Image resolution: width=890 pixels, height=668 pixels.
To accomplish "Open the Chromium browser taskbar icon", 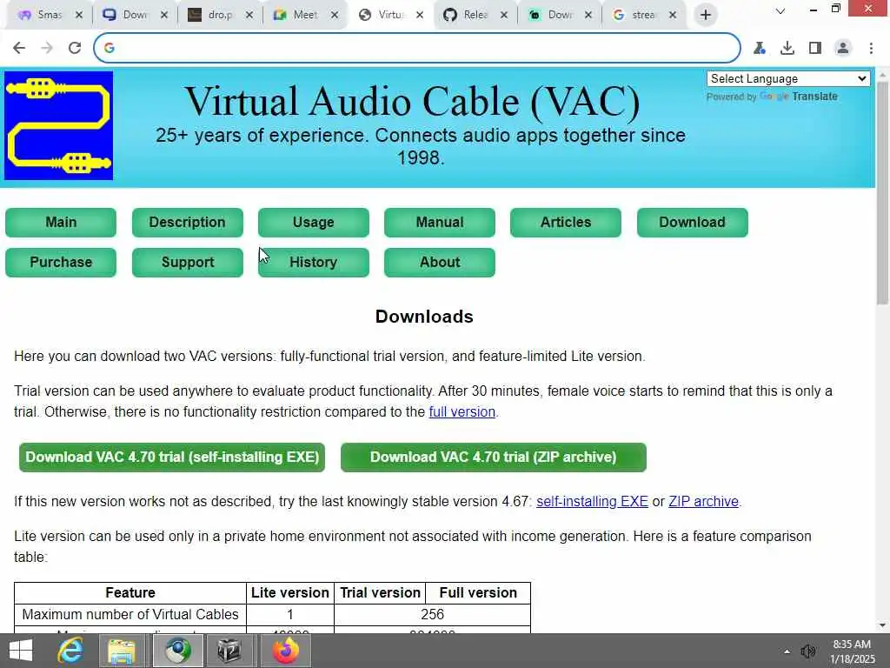I will pyautogui.click(x=177, y=651).
